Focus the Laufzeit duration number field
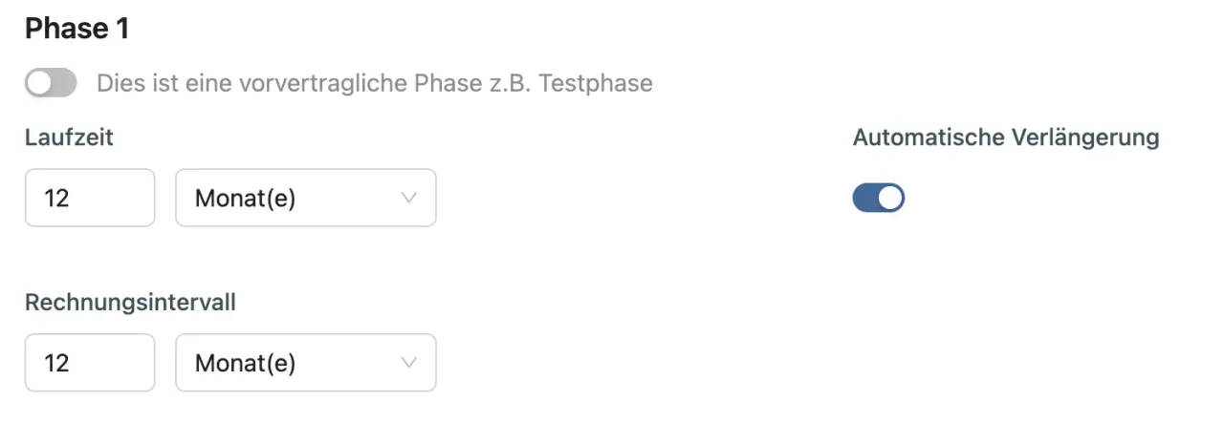 (90, 199)
